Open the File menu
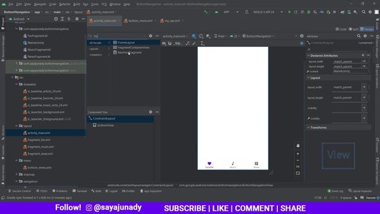This screenshot has width=380, height=214. coord(11,4)
